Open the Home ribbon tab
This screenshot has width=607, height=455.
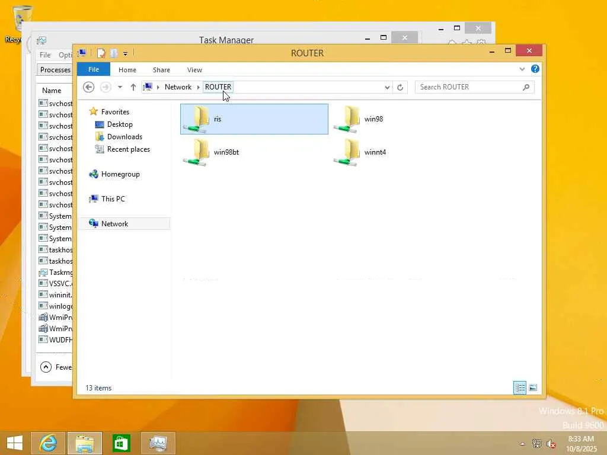(127, 70)
